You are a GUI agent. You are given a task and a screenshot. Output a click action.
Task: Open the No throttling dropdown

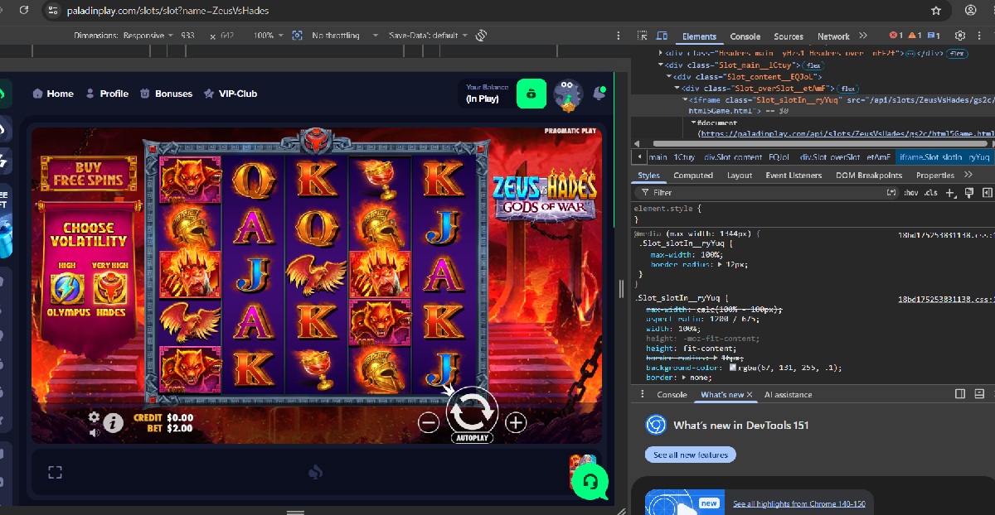pyautogui.click(x=344, y=36)
